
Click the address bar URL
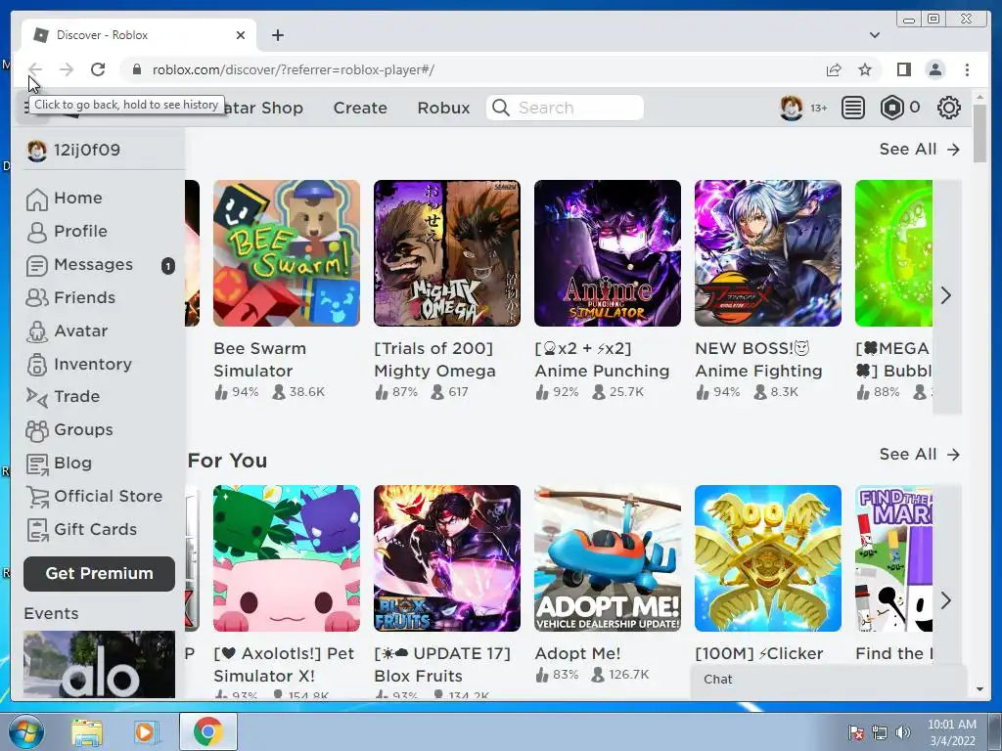[294, 69]
